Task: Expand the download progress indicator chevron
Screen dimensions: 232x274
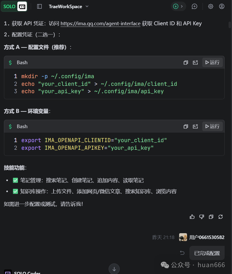Action: point(182,6)
